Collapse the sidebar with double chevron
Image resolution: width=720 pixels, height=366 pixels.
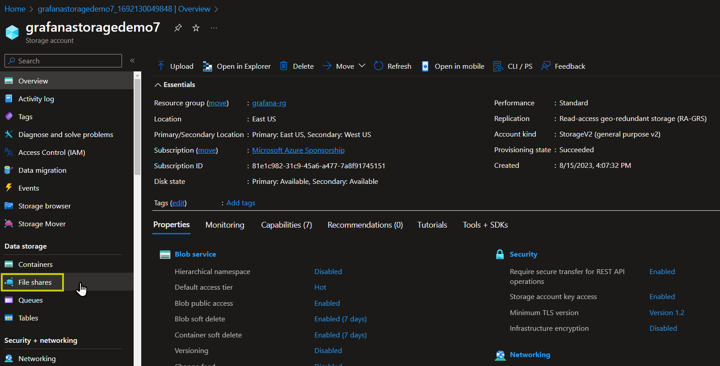[x=132, y=60]
